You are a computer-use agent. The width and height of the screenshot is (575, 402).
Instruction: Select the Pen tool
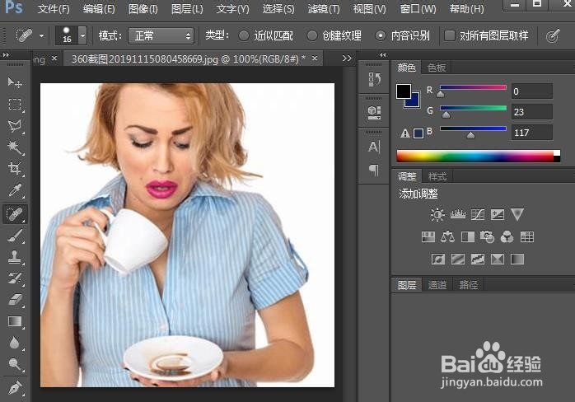(15, 388)
